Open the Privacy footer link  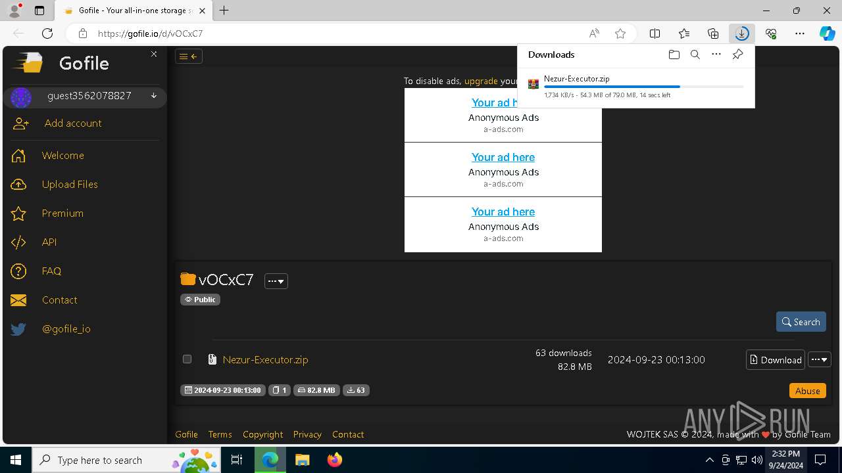pos(307,434)
